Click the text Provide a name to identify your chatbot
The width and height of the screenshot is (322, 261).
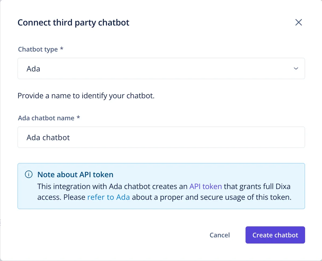click(86, 96)
